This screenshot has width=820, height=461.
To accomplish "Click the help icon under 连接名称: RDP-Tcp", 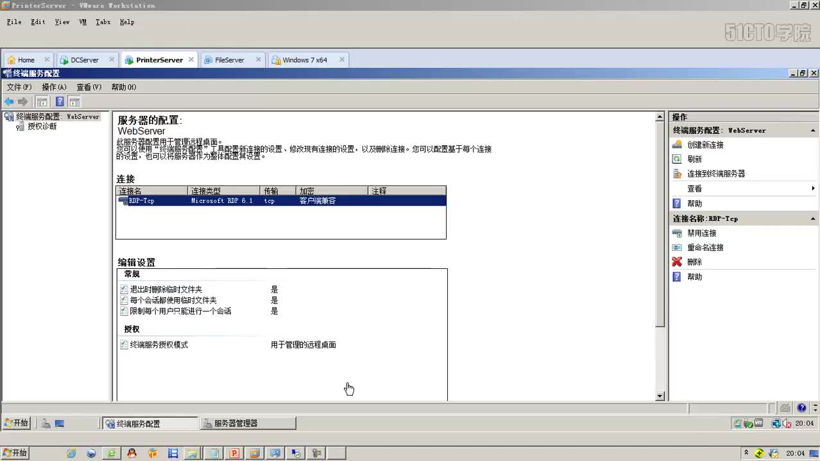I will pyautogui.click(x=677, y=277).
